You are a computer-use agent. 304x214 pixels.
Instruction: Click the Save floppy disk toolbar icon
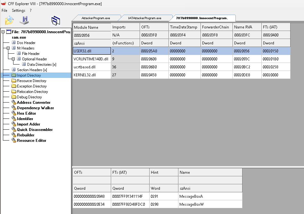coord(24,20)
